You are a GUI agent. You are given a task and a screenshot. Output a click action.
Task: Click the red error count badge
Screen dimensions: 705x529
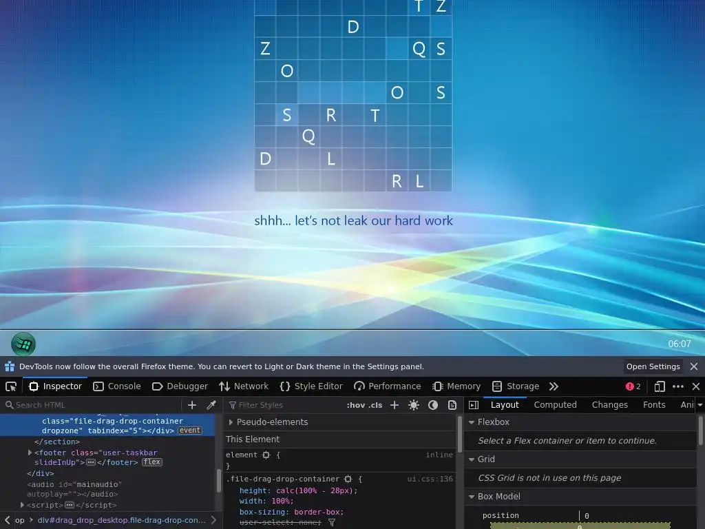pyautogui.click(x=633, y=386)
